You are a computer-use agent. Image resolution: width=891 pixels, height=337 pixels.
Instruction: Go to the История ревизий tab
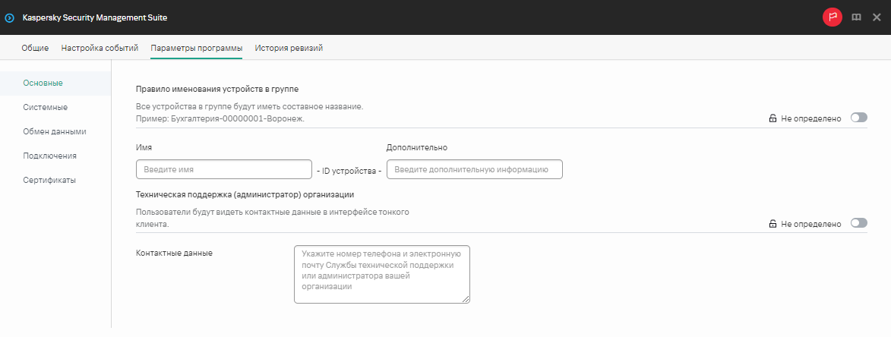pos(289,48)
